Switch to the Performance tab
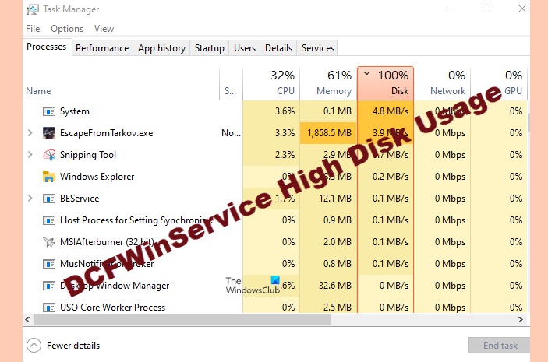The width and height of the screenshot is (548, 362). tap(102, 48)
